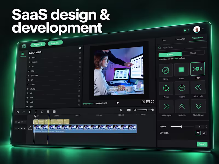Select the trim-right tool
Image resolution: width=219 pixels, height=164 pixels.
click(x=42, y=112)
